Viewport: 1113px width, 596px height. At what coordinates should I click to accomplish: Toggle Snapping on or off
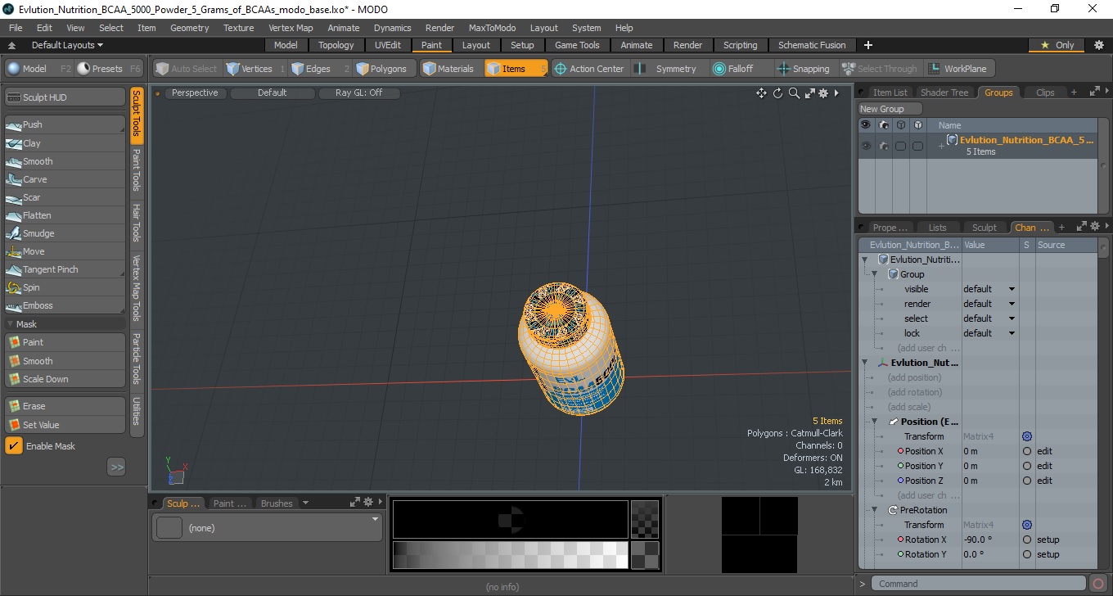coord(803,69)
